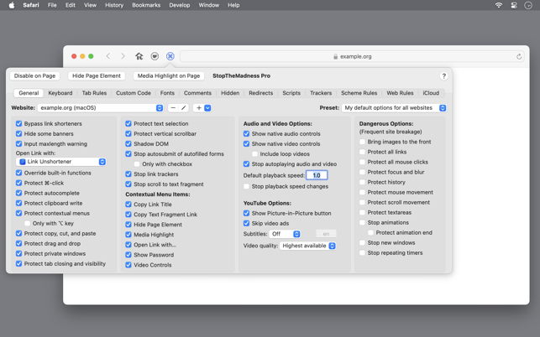This screenshot has width=540, height=337.
Task: Open the Tab Rules tab
Action: tap(94, 93)
